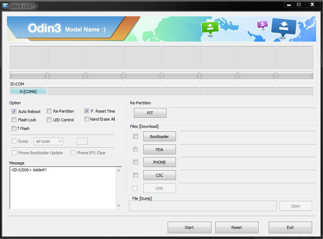323x239 pixels.
Task: Click the Odin3 title bar app icon
Action: [x=5, y=6]
